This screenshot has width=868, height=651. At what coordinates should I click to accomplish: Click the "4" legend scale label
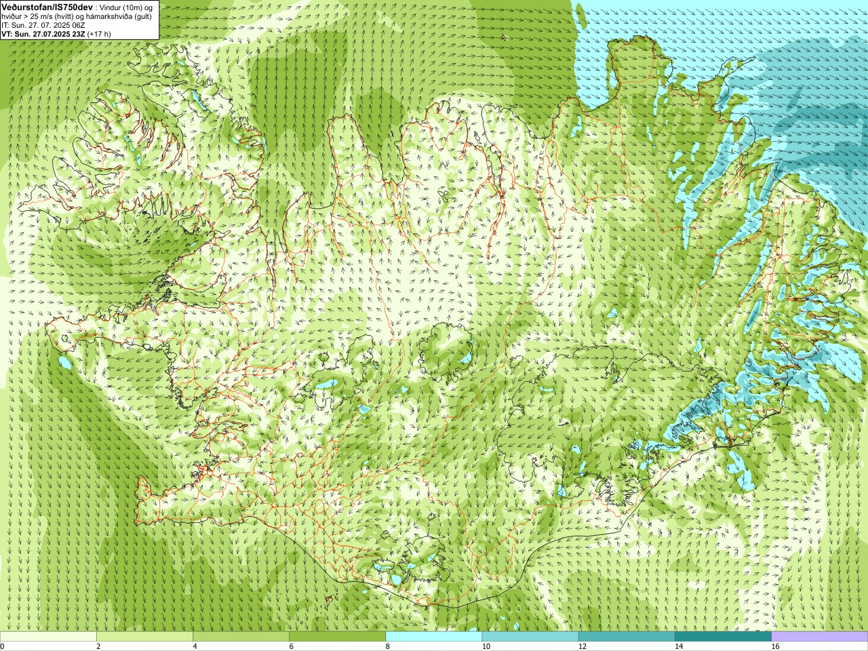click(195, 646)
